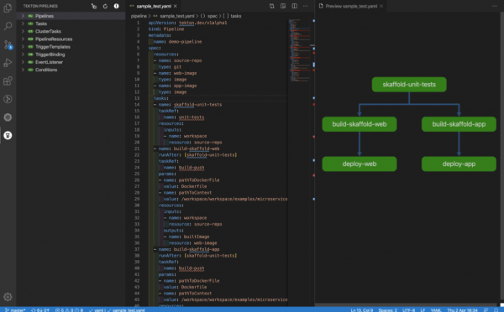Viewport: 504px width, 312px height.
Task: Split the editor with the split icon
Action: tap(295, 6)
